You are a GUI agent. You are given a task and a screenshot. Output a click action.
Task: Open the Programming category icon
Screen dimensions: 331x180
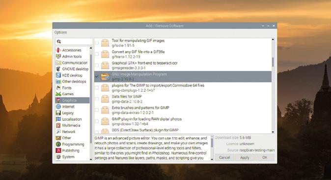point(58,144)
